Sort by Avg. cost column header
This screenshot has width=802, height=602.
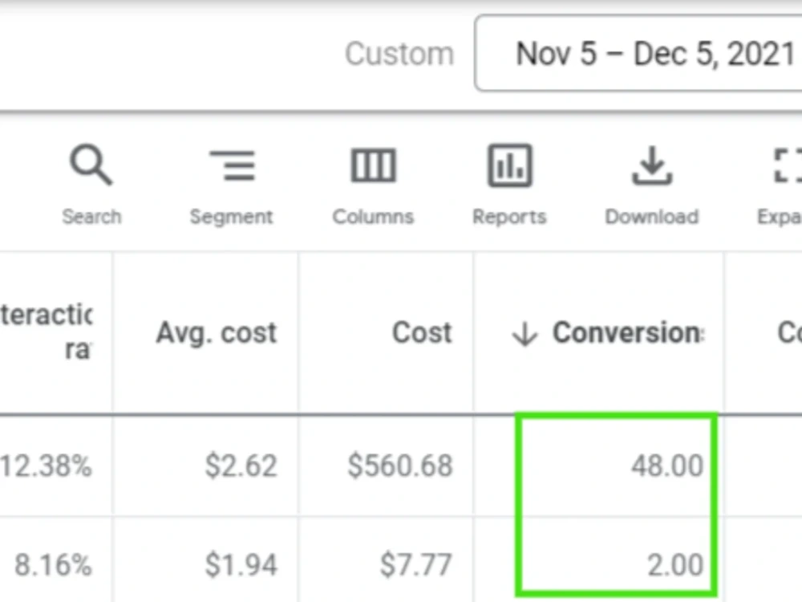pos(217,333)
